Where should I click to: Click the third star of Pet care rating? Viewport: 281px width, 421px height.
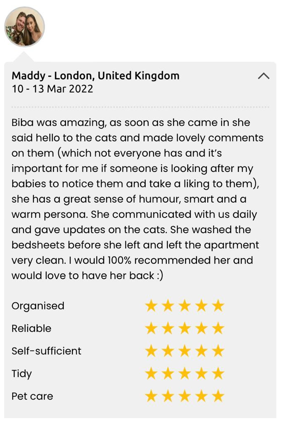pyautogui.click(x=185, y=396)
